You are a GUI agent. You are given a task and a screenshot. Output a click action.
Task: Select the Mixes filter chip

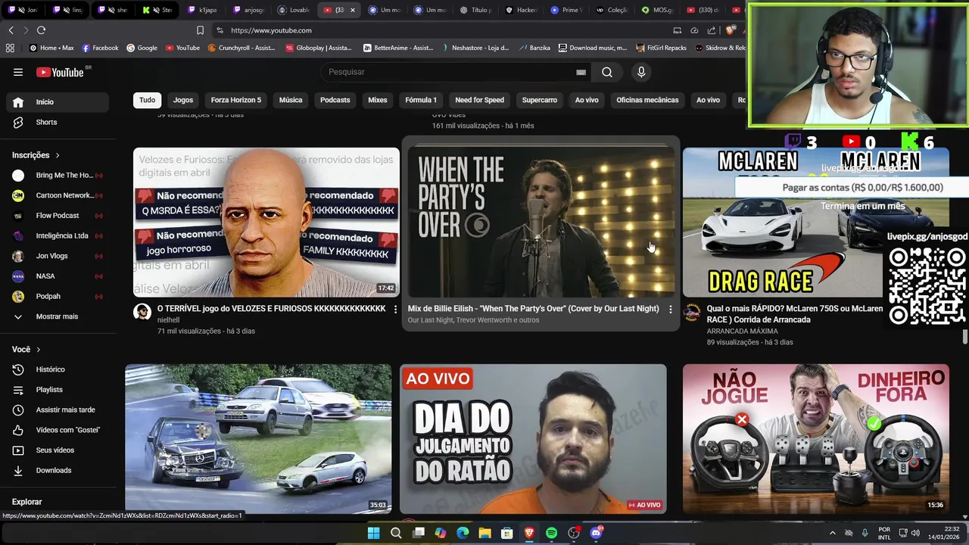(378, 100)
